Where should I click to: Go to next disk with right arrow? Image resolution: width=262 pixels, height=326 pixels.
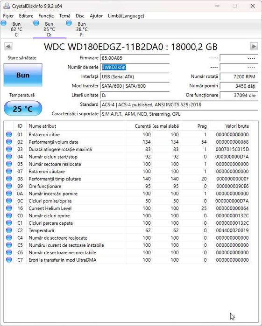click(x=254, y=46)
